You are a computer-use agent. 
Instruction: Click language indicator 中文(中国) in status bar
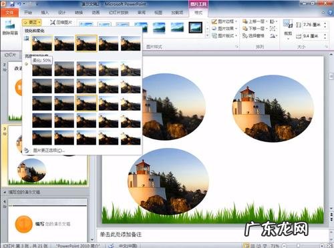(x=128, y=246)
